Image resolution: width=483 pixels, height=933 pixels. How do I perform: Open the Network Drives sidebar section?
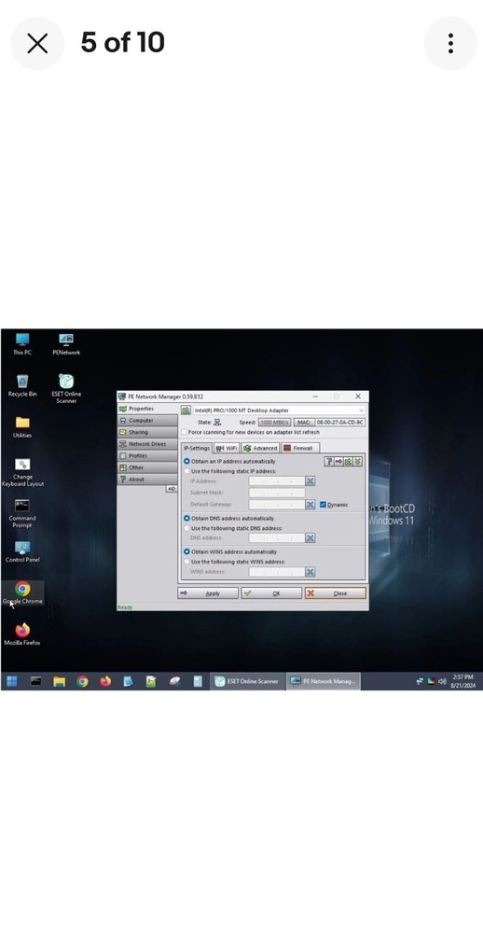[147, 444]
